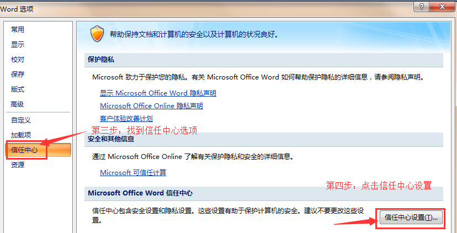Click the Microsoft Office Word 信任中心 heading

pyautogui.click(x=140, y=193)
